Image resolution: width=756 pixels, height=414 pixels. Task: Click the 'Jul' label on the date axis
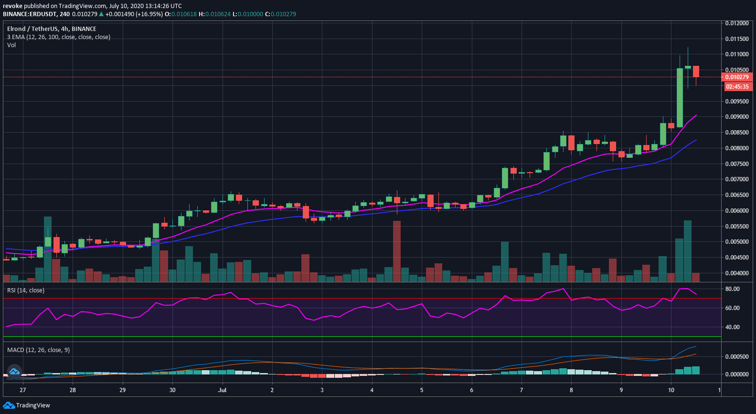point(222,390)
